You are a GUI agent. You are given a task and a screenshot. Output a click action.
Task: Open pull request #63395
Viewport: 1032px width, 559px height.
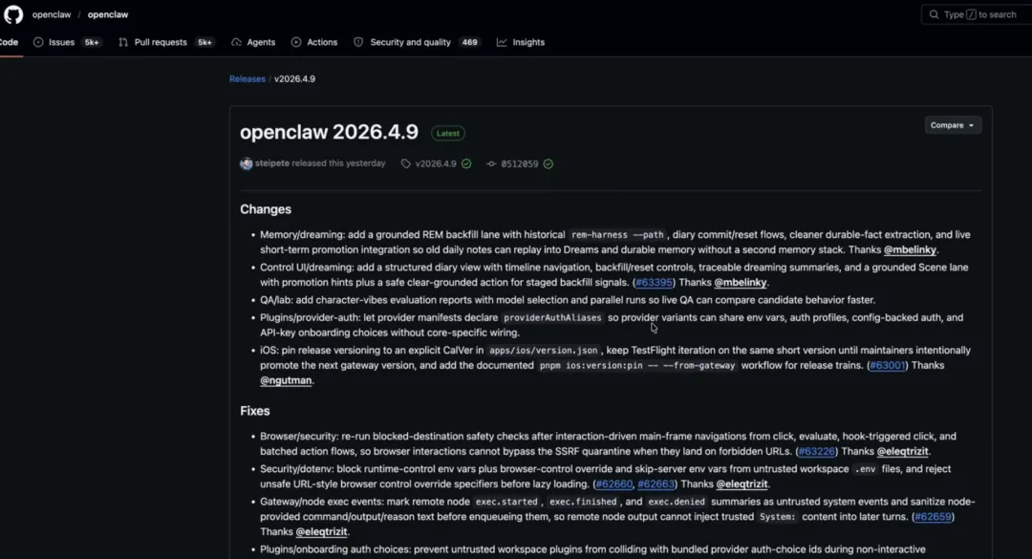(x=654, y=283)
